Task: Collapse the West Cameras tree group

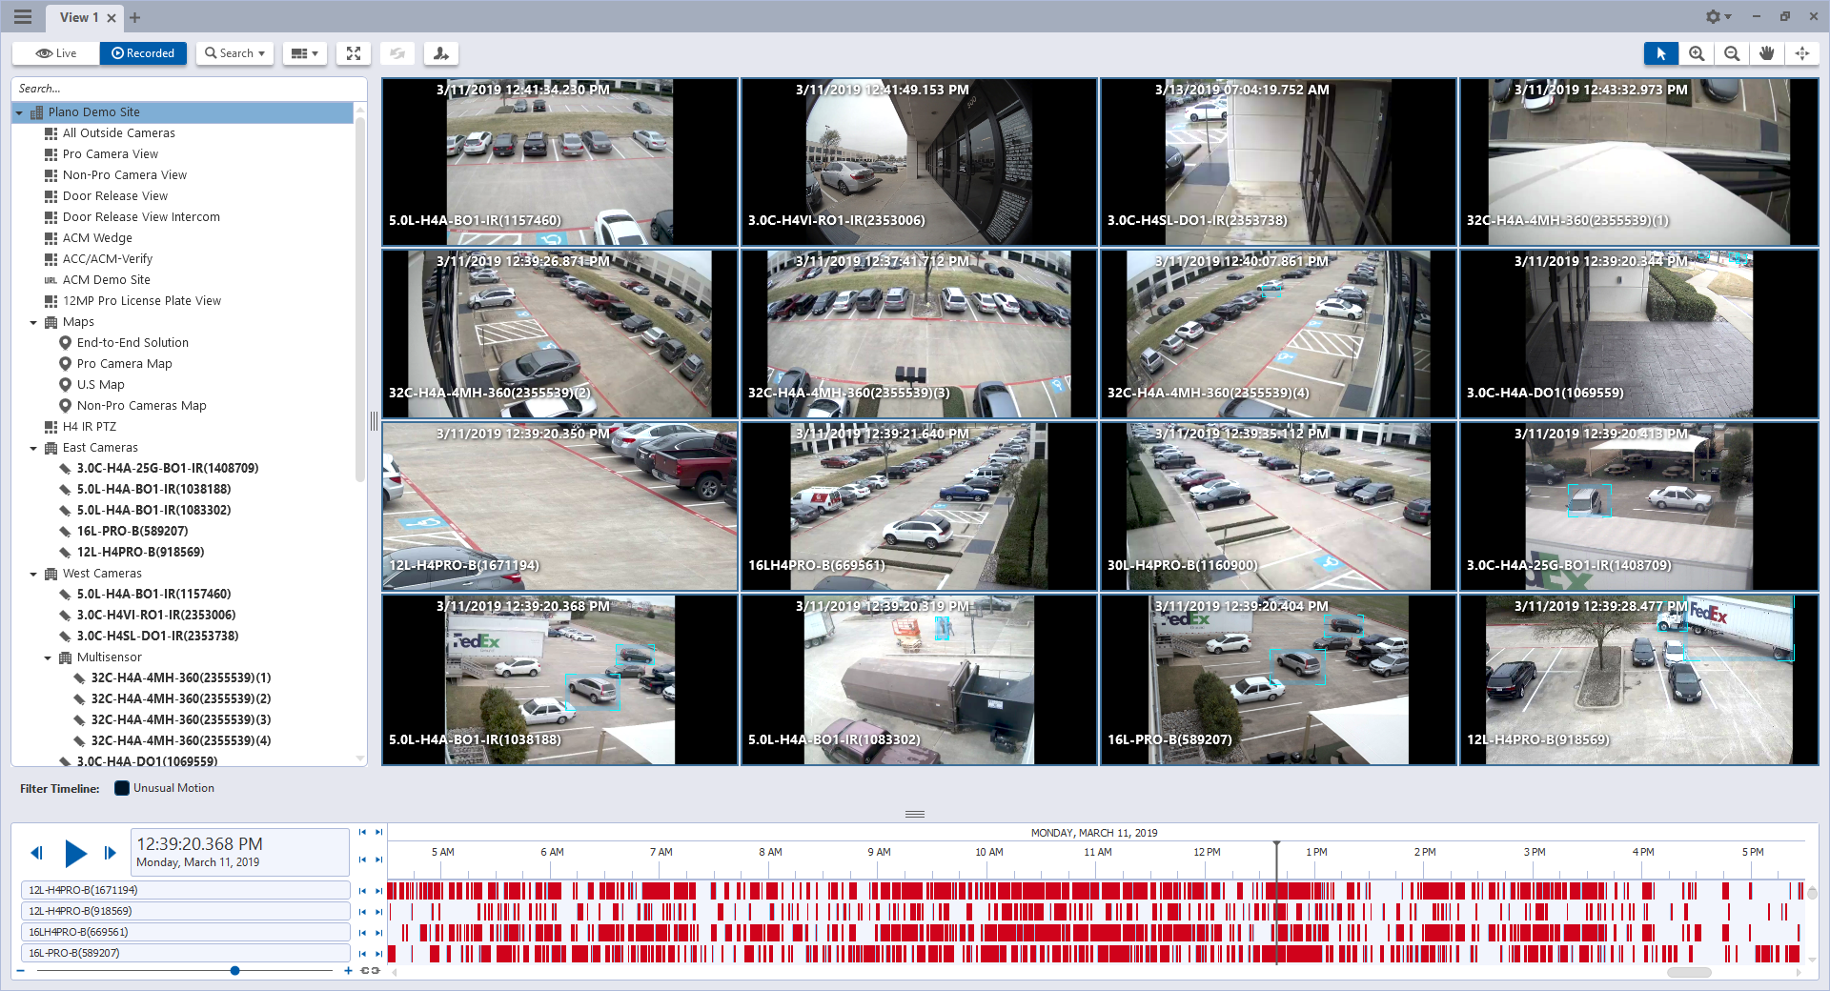Action: [33, 573]
